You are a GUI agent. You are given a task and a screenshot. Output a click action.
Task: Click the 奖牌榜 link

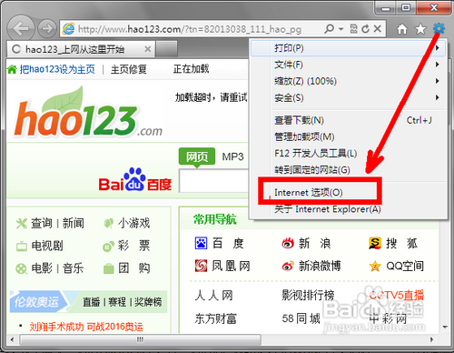[148, 302]
